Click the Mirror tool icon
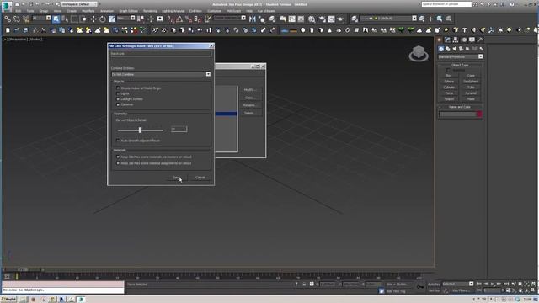This screenshot has width=539, height=303. click(253, 19)
